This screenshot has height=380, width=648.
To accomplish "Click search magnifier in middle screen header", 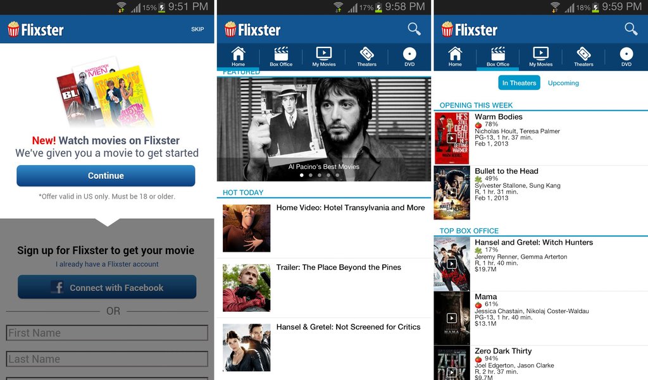I will click(x=414, y=29).
